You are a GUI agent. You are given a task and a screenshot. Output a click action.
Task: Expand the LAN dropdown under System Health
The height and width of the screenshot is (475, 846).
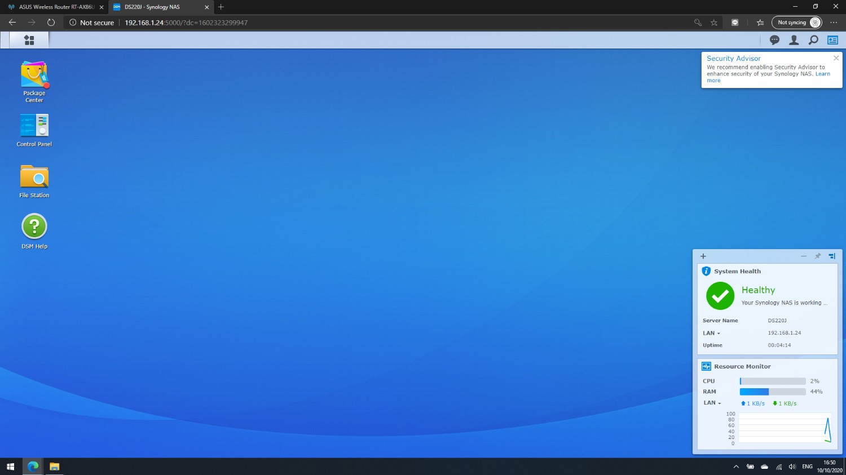[711, 333]
